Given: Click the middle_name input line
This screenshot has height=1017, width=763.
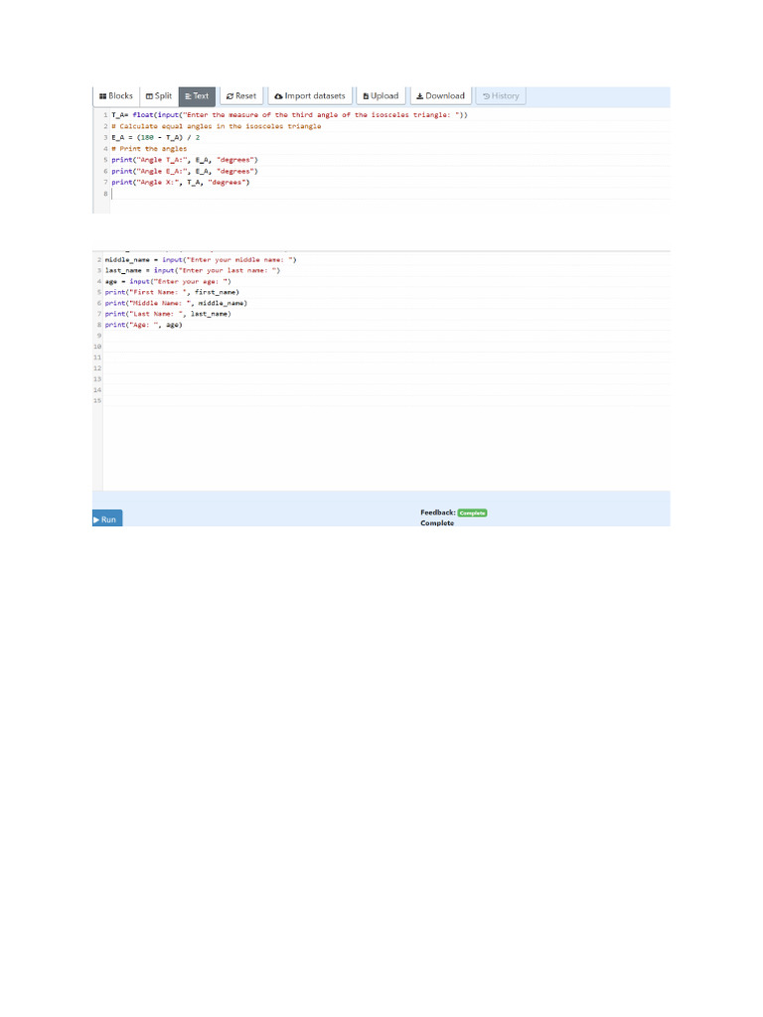Looking at the screenshot, I should [x=200, y=259].
